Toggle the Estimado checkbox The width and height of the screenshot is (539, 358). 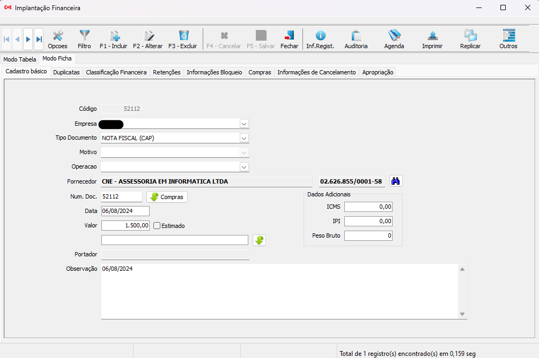pyautogui.click(x=157, y=226)
